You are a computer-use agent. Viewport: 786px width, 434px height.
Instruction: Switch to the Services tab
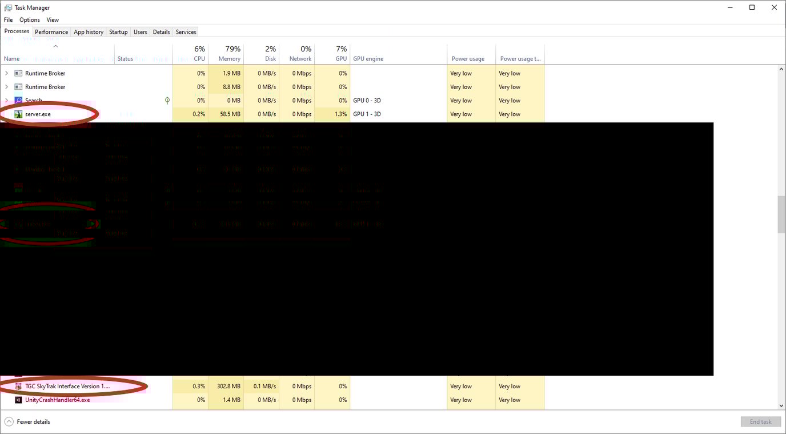(186, 31)
